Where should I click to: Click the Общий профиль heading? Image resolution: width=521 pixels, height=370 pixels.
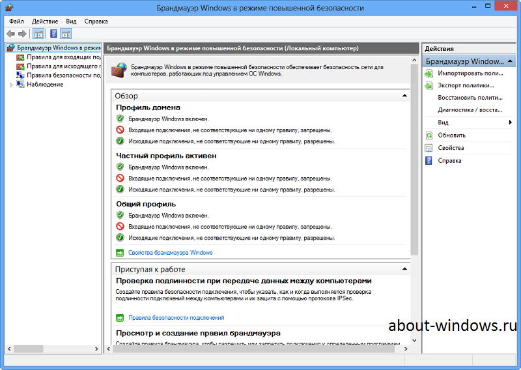[146, 204]
